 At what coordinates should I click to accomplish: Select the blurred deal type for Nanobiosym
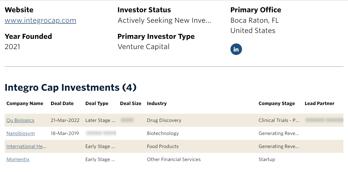101,133
